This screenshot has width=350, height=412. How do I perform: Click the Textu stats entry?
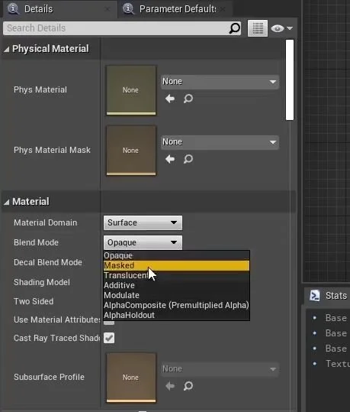coord(337,364)
